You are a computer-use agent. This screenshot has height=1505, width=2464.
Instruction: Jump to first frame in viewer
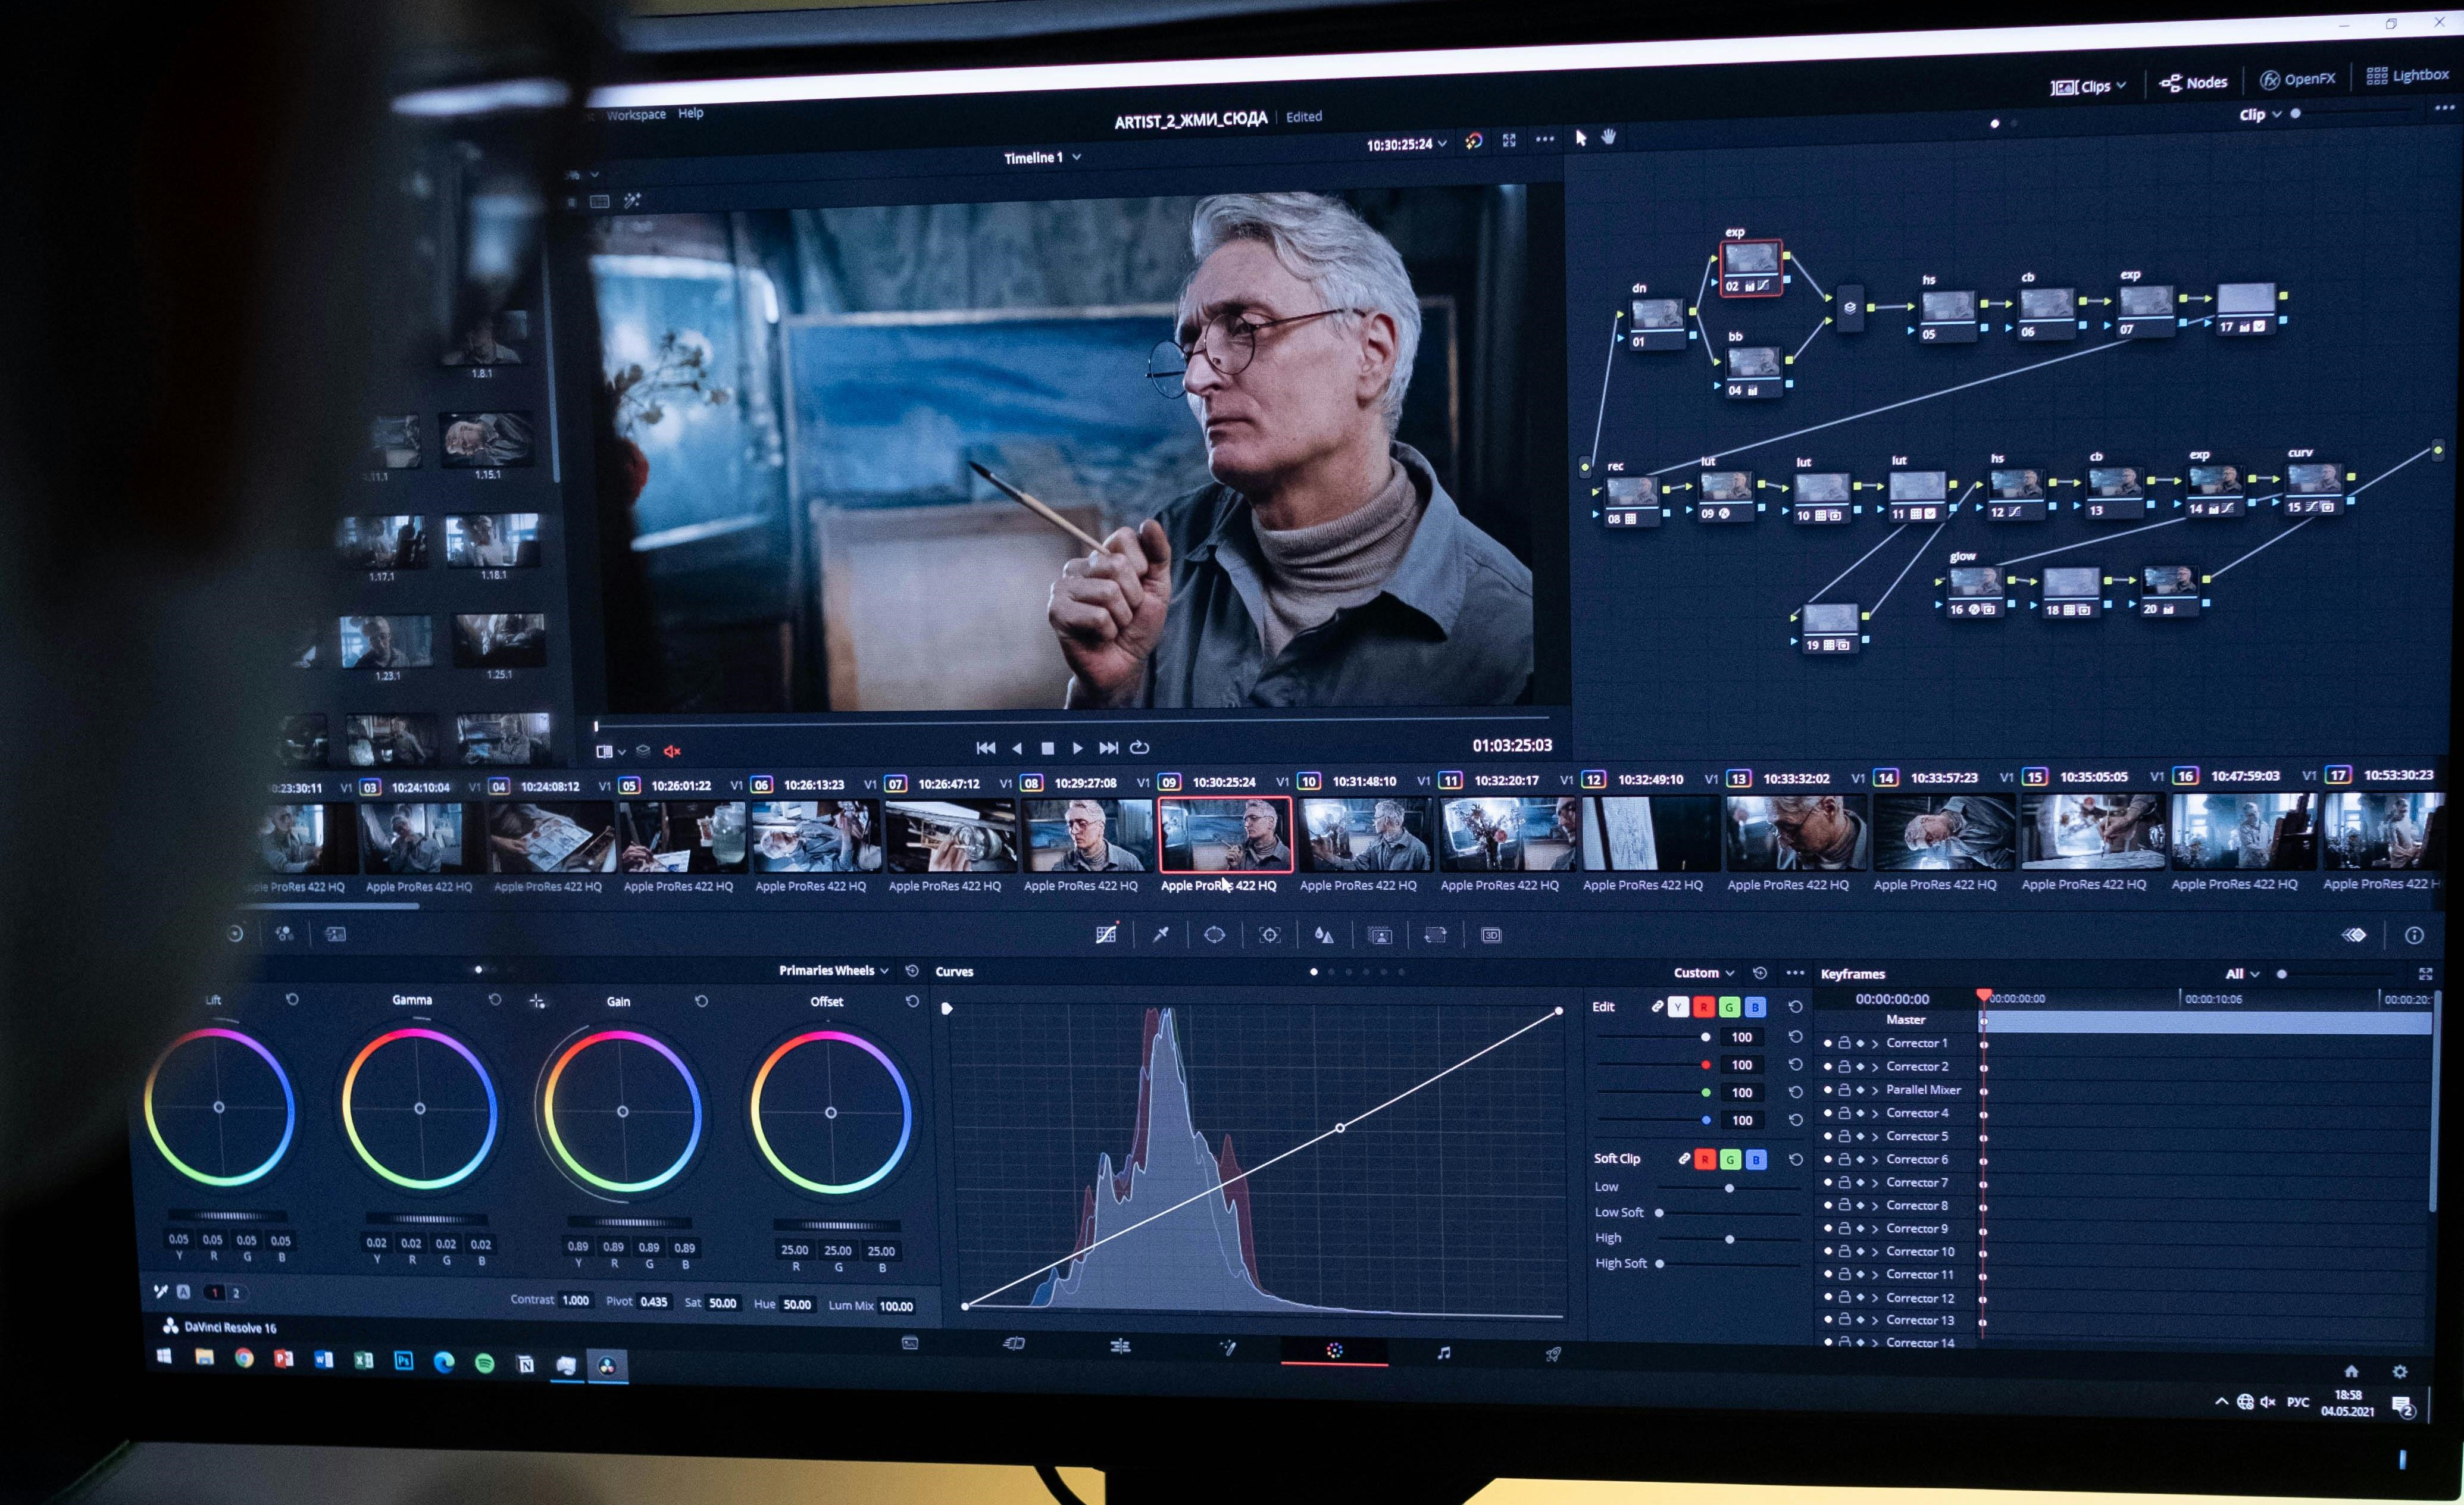point(985,748)
